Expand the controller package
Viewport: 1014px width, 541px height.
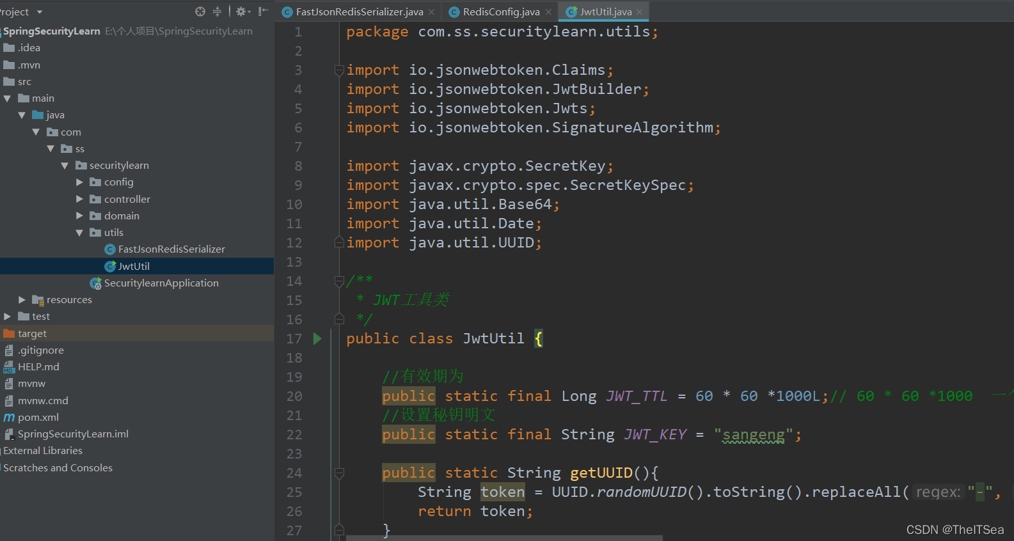(x=79, y=200)
